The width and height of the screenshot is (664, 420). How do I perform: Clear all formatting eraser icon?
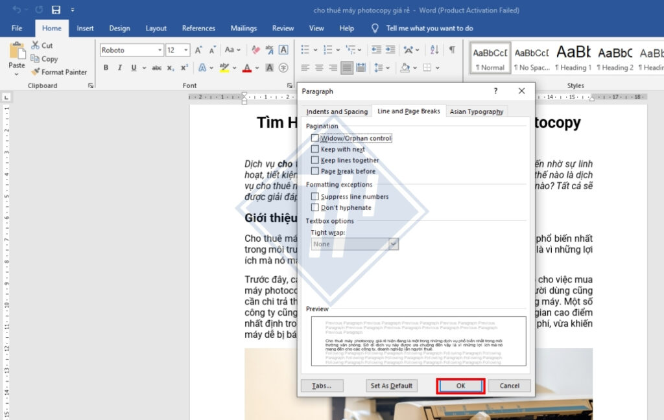point(255,50)
